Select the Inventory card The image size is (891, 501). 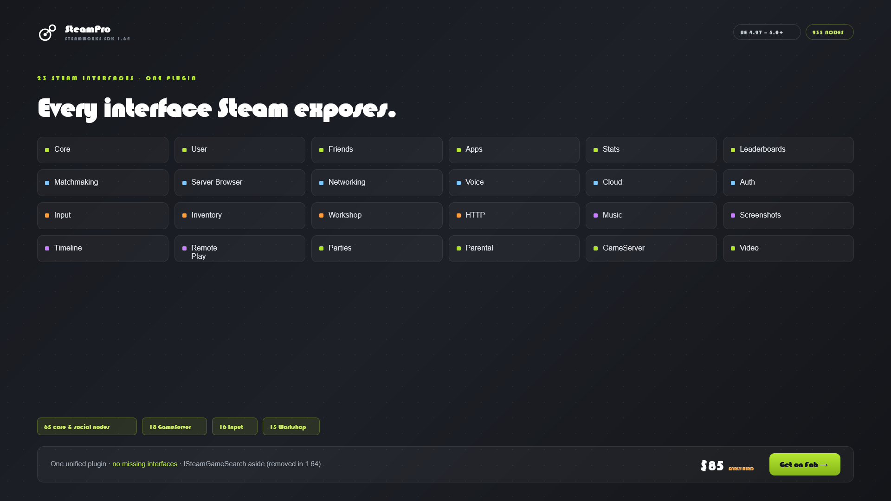click(239, 216)
